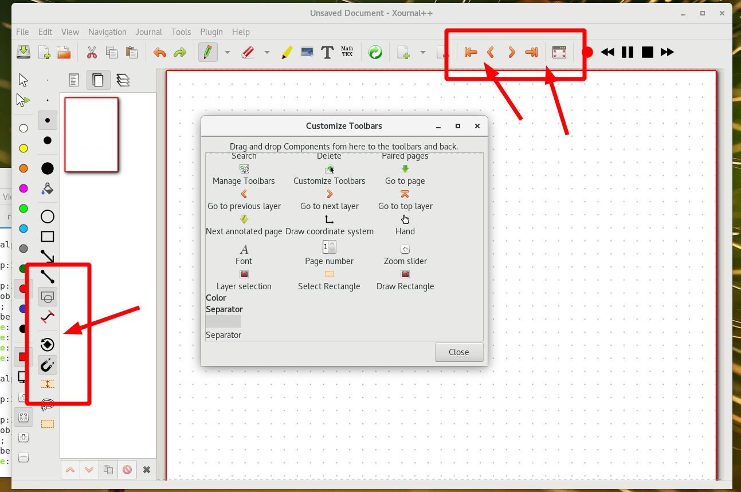Toggle Draw Rectangle in left toolbar
Screen dimensions: 741x492
pyautogui.click(x=48, y=237)
